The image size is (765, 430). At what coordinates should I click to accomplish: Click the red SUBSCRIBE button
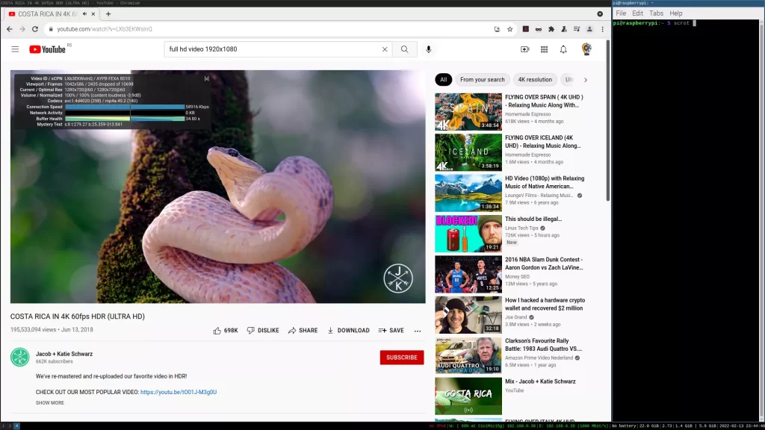[x=401, y=358]
